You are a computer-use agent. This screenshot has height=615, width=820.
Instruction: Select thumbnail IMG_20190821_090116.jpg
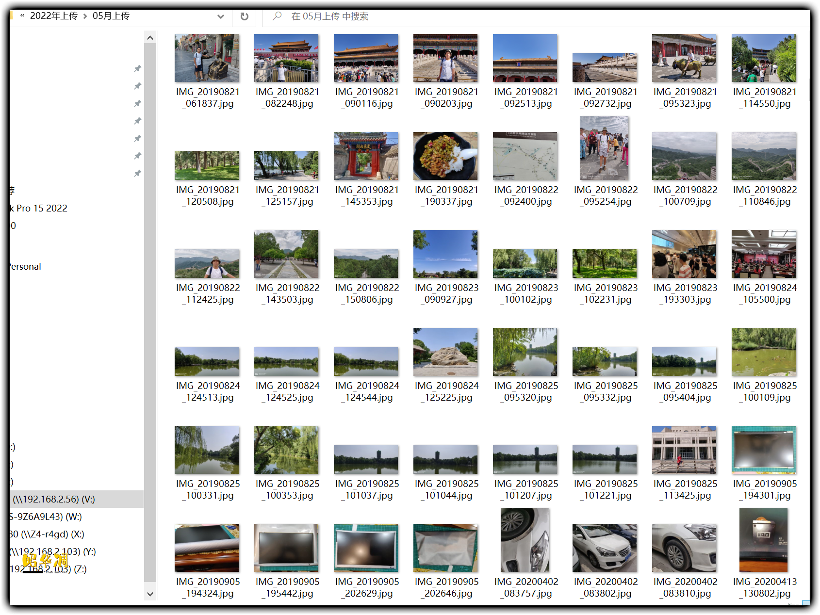pyautogui.click(x=366, y=58)
